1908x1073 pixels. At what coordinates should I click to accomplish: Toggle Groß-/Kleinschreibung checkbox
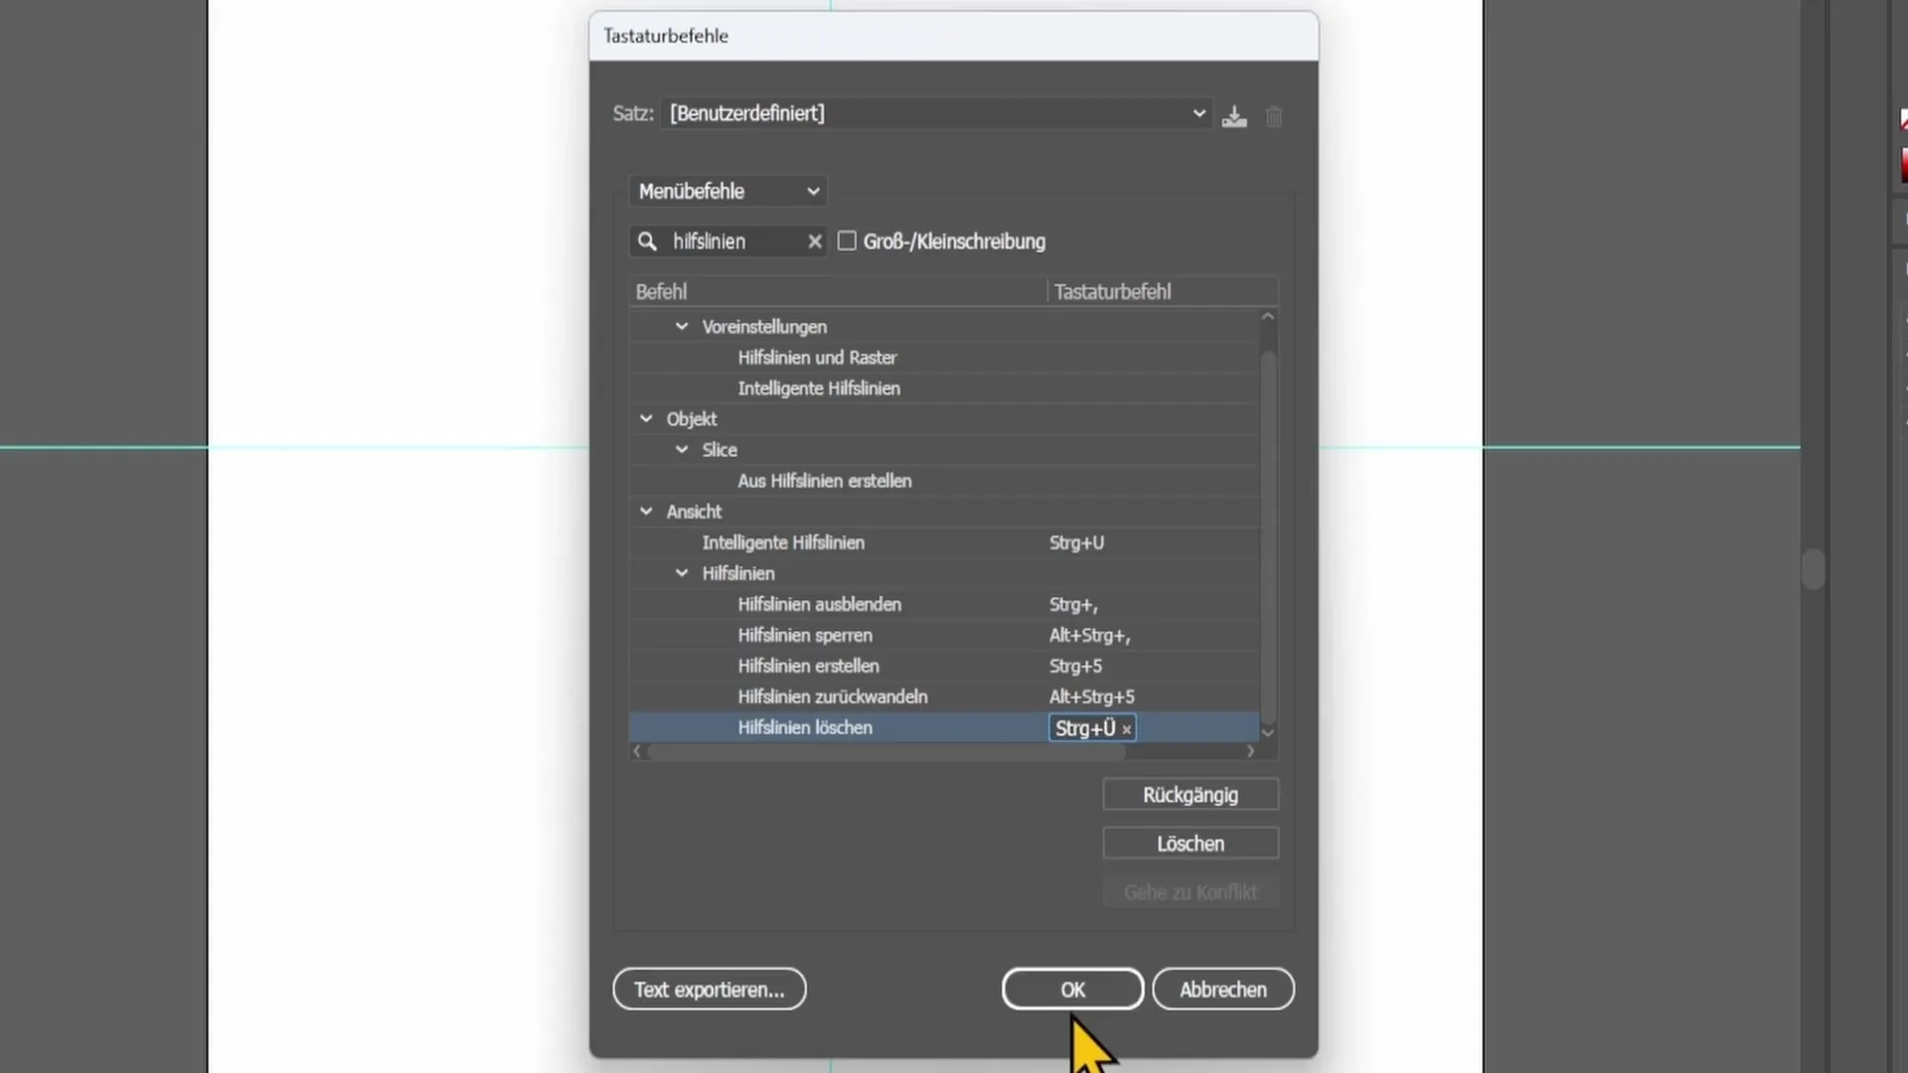(x=847, y=240)
